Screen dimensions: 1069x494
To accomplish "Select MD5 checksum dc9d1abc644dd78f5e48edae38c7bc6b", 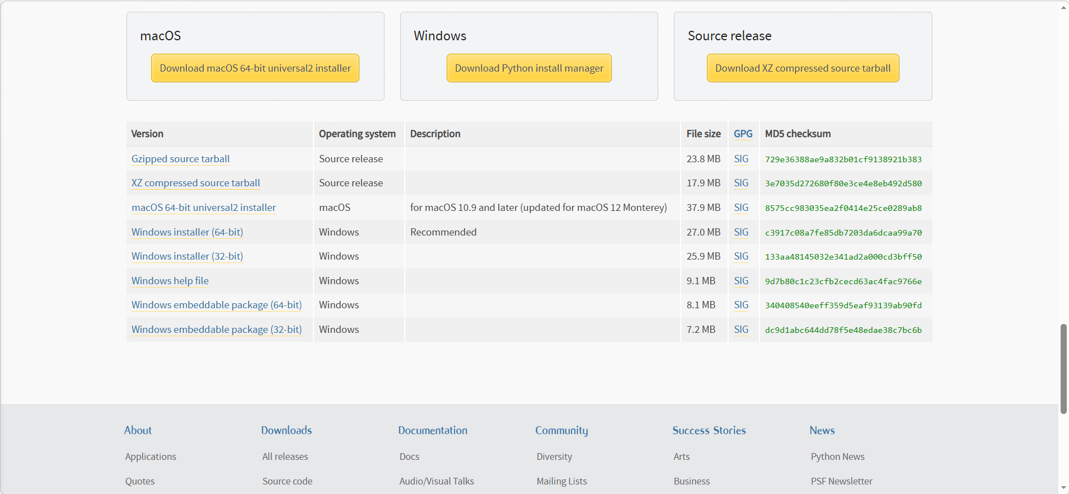I will 843,330.
